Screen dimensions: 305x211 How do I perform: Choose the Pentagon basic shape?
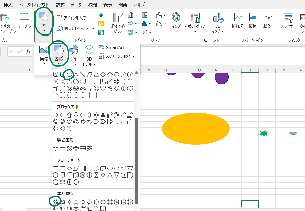[110, 75]
